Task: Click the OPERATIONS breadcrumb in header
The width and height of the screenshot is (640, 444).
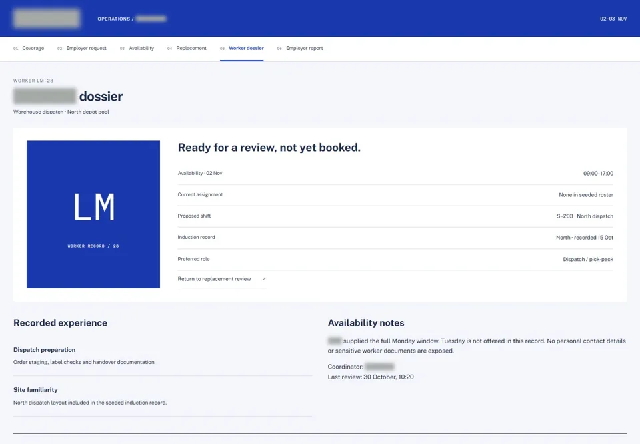Action: (114, 19)
